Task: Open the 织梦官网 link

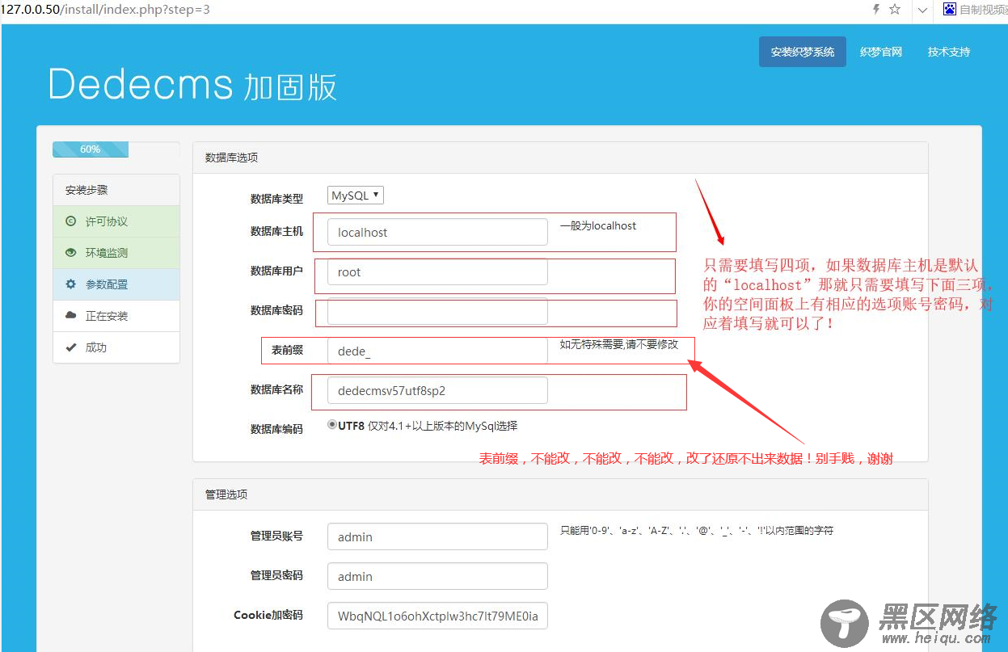Action: point(880,52)
